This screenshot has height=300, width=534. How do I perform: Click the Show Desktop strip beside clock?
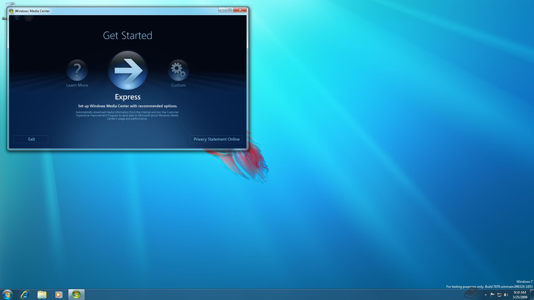tap(532, 294)
